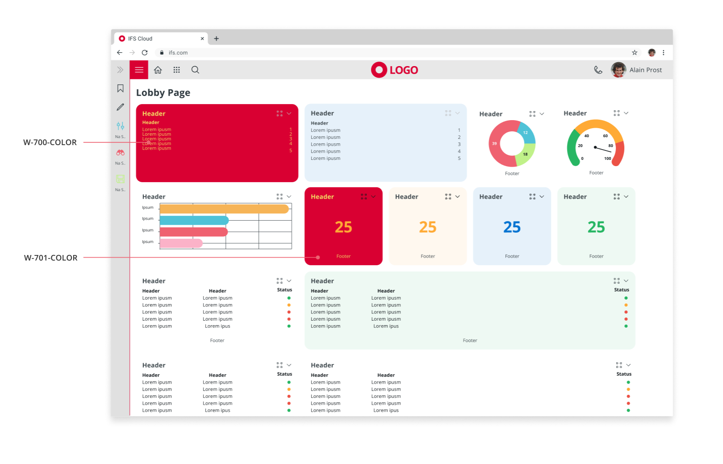Image resolution: width=723 pixels, height=464 pixels.
Task: Open dropdown on donut chart widget
Action: point(542,114)
